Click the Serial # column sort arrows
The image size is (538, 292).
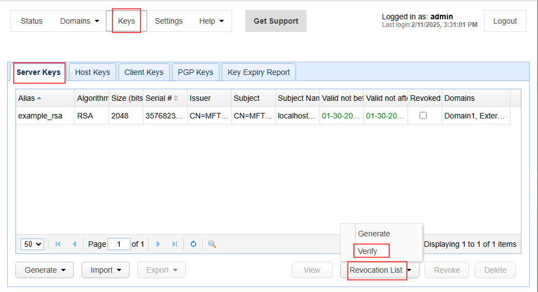point(176,98)
